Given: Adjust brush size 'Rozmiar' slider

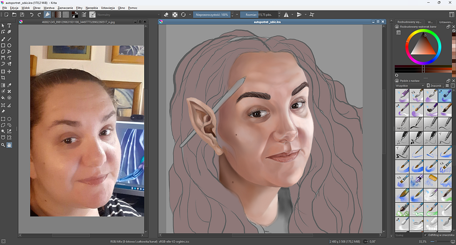Looking at the screenshot, I should pos(259,14).
